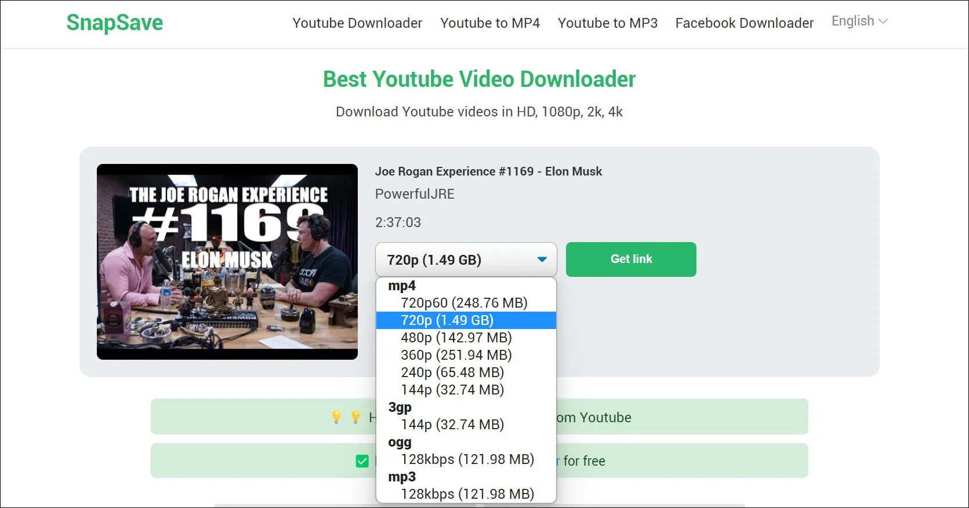Click the chevron next to English
969x508 pixels.
click(883, 21)
